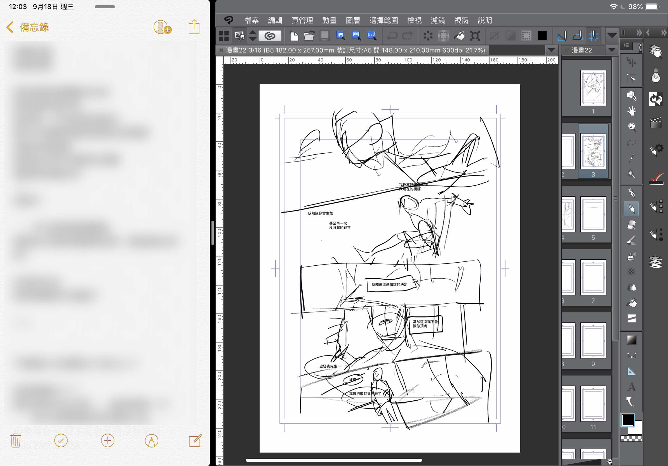Image resolution: width=668 pixels, height=466 pixels.
Task: Select the Frame border tool
Action: point(631,319)
